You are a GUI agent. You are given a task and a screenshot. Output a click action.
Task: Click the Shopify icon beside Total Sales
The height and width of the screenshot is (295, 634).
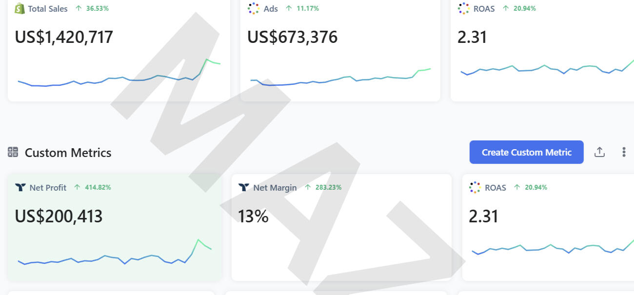(20, 8)
